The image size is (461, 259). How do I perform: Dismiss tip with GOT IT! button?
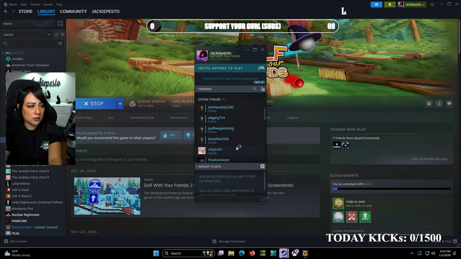click(x=259, y=82)
